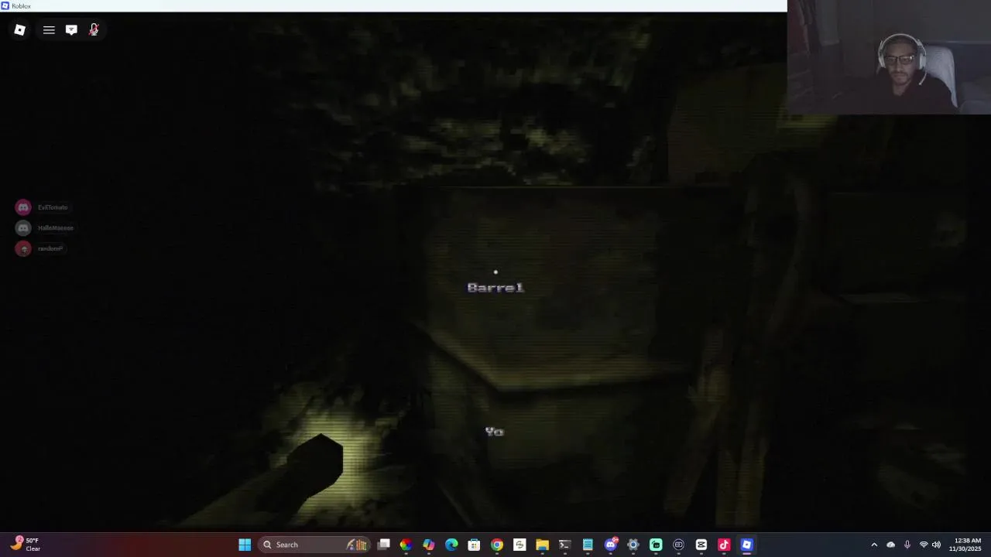Select EvilTomato in the voice overlay

point(53,207)
